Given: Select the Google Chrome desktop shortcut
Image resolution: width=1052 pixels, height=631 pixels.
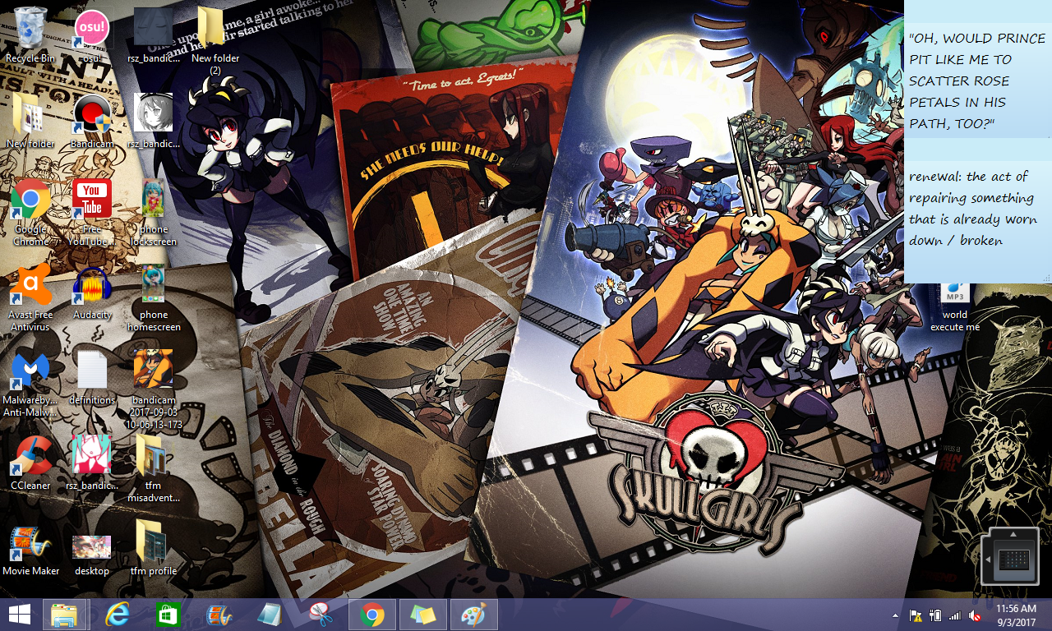Looking at the screenshot, I should click(30, 211).
